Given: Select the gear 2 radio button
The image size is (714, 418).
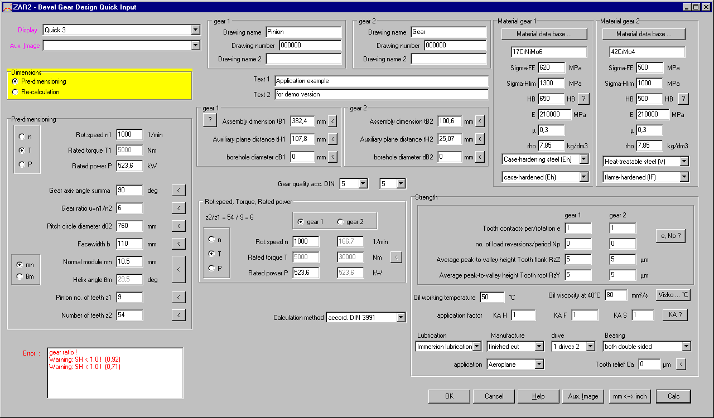Looking at the screenshot, I should [340, 222].
